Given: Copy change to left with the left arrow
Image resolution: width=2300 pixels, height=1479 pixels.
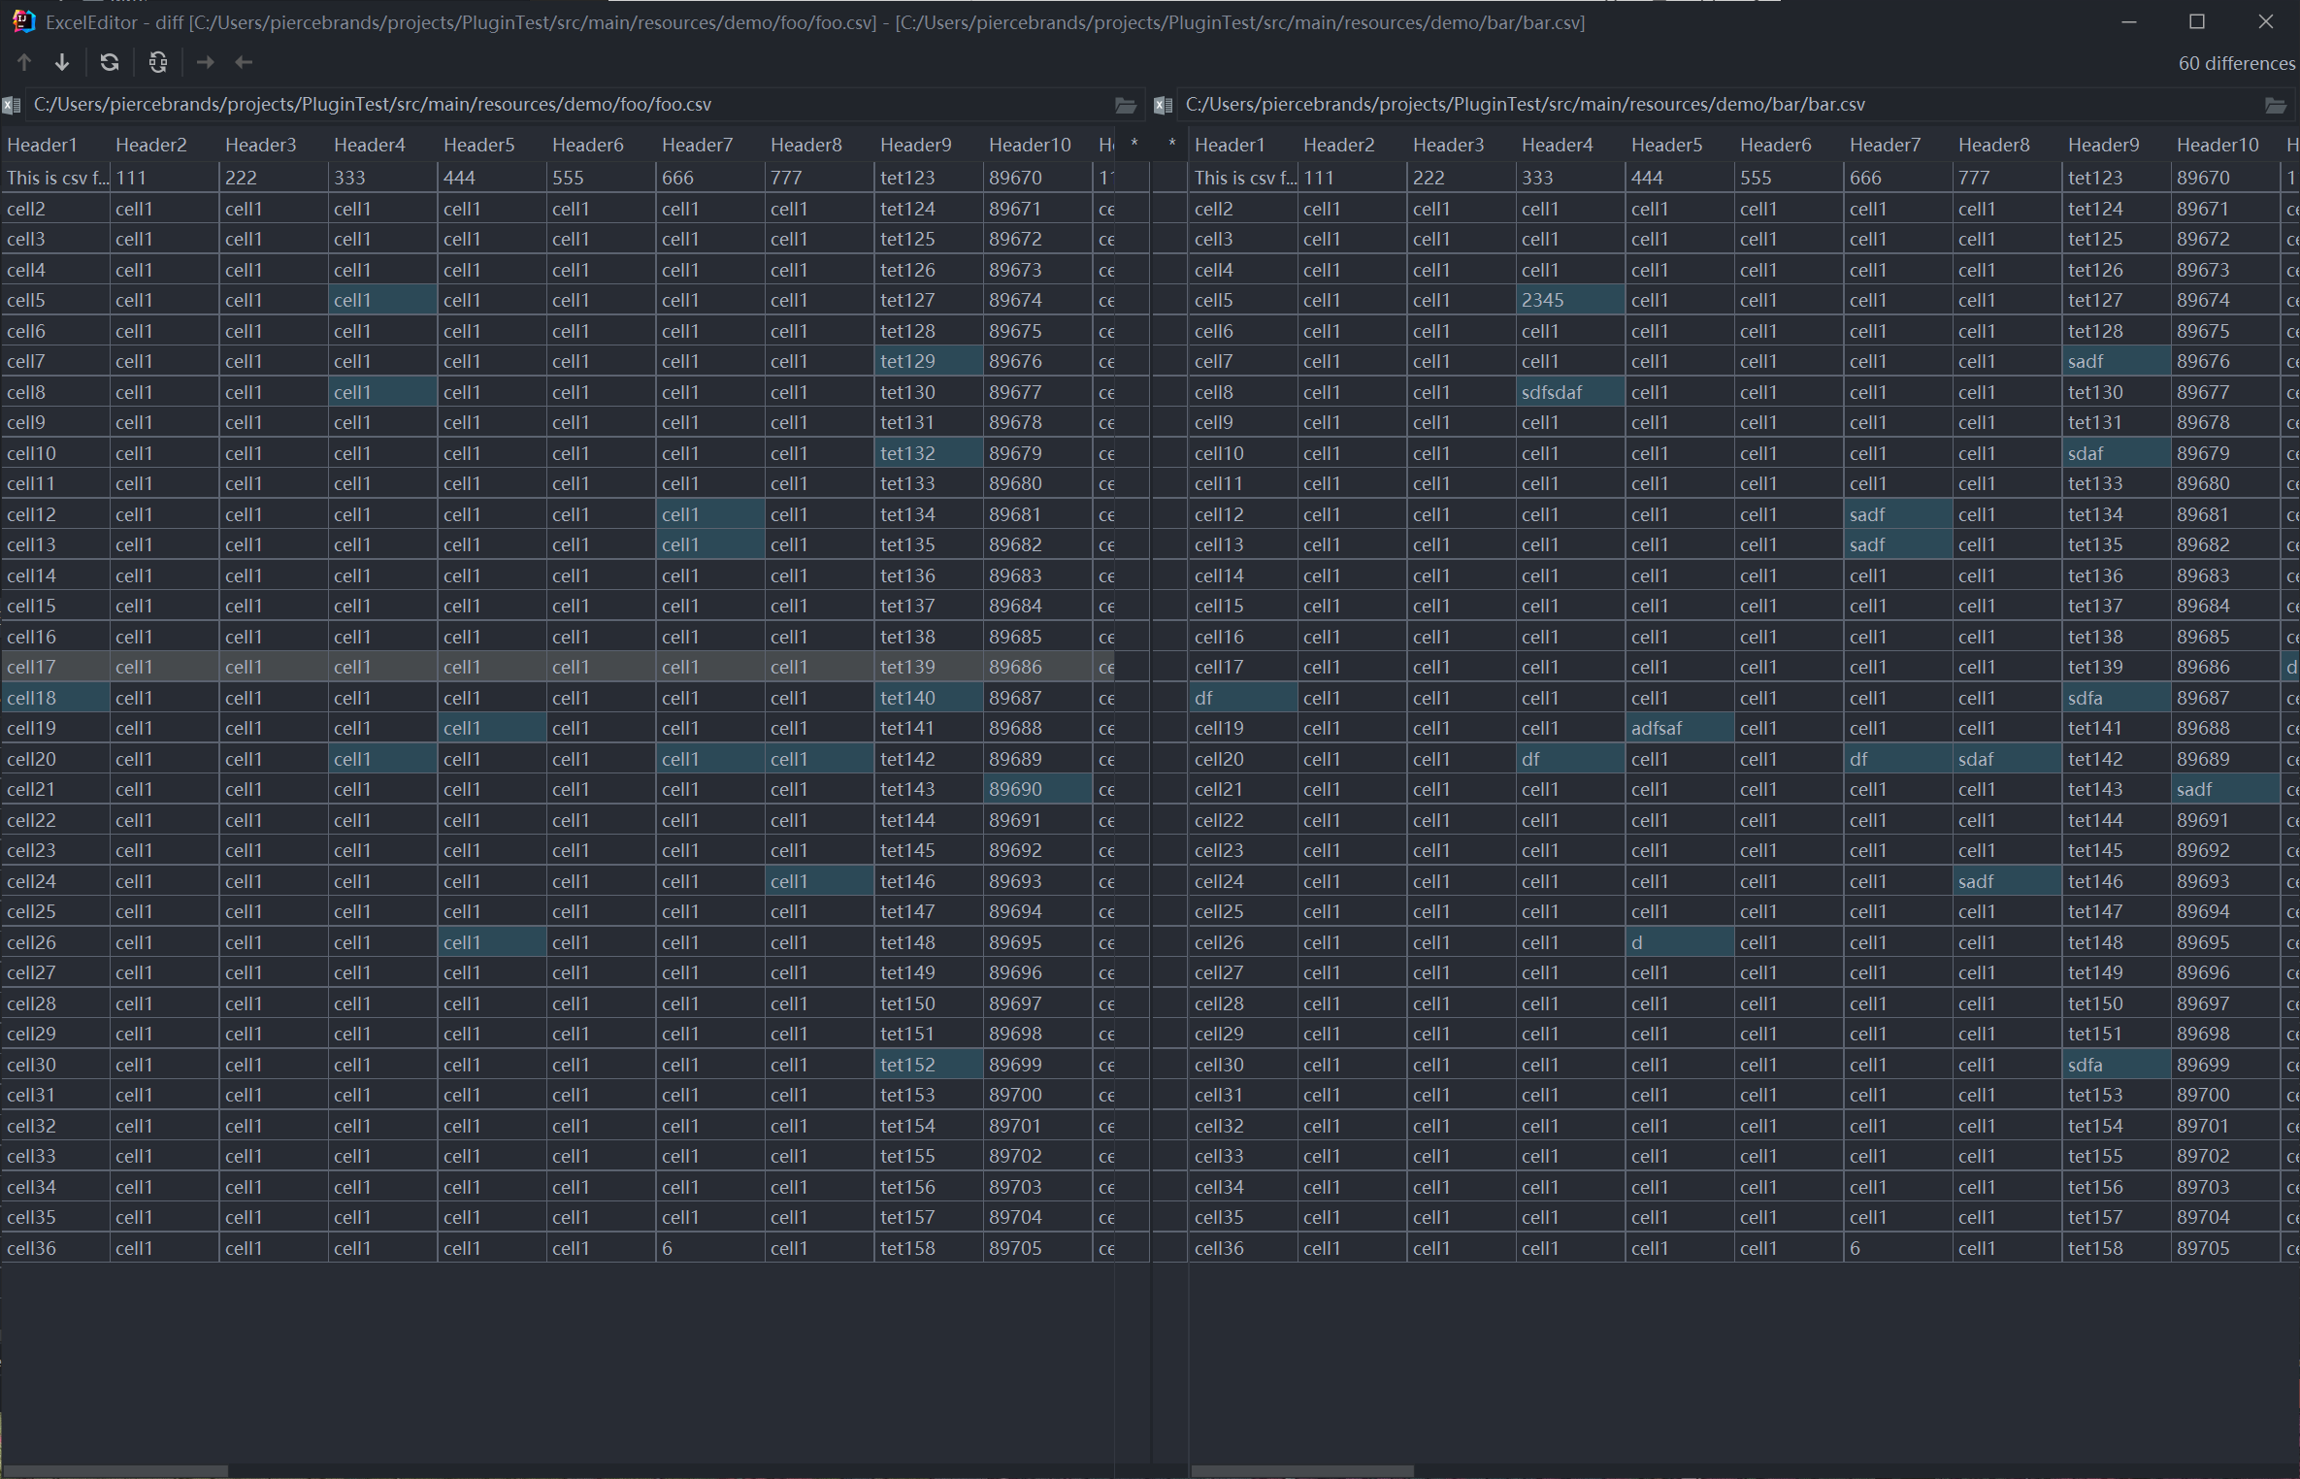Looking at the screenshot, I should 244,63.
